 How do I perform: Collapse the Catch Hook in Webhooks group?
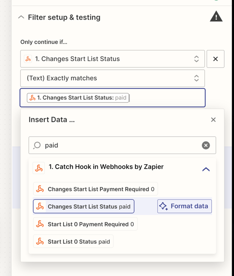click(x=206, y=169)
